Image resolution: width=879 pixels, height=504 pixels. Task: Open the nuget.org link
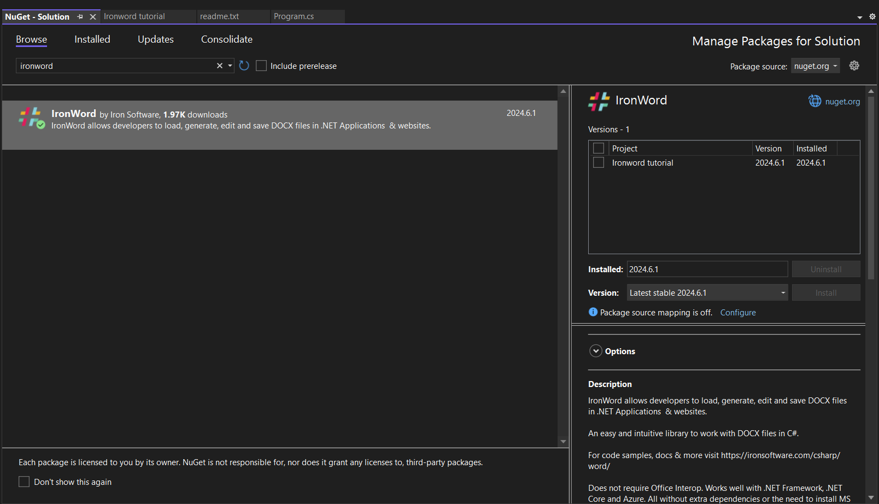(842, 101)
